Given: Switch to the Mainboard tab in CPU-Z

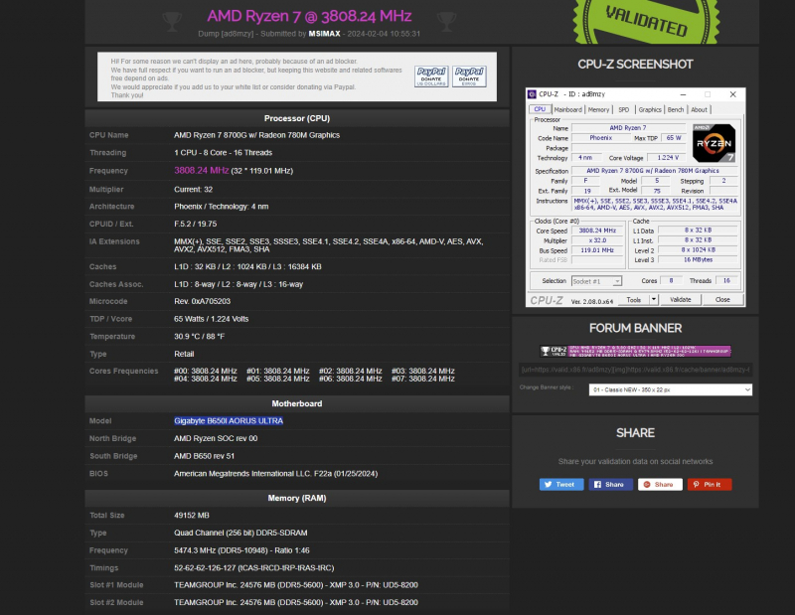Looking at the screenshot, I should tap(567, 109).
